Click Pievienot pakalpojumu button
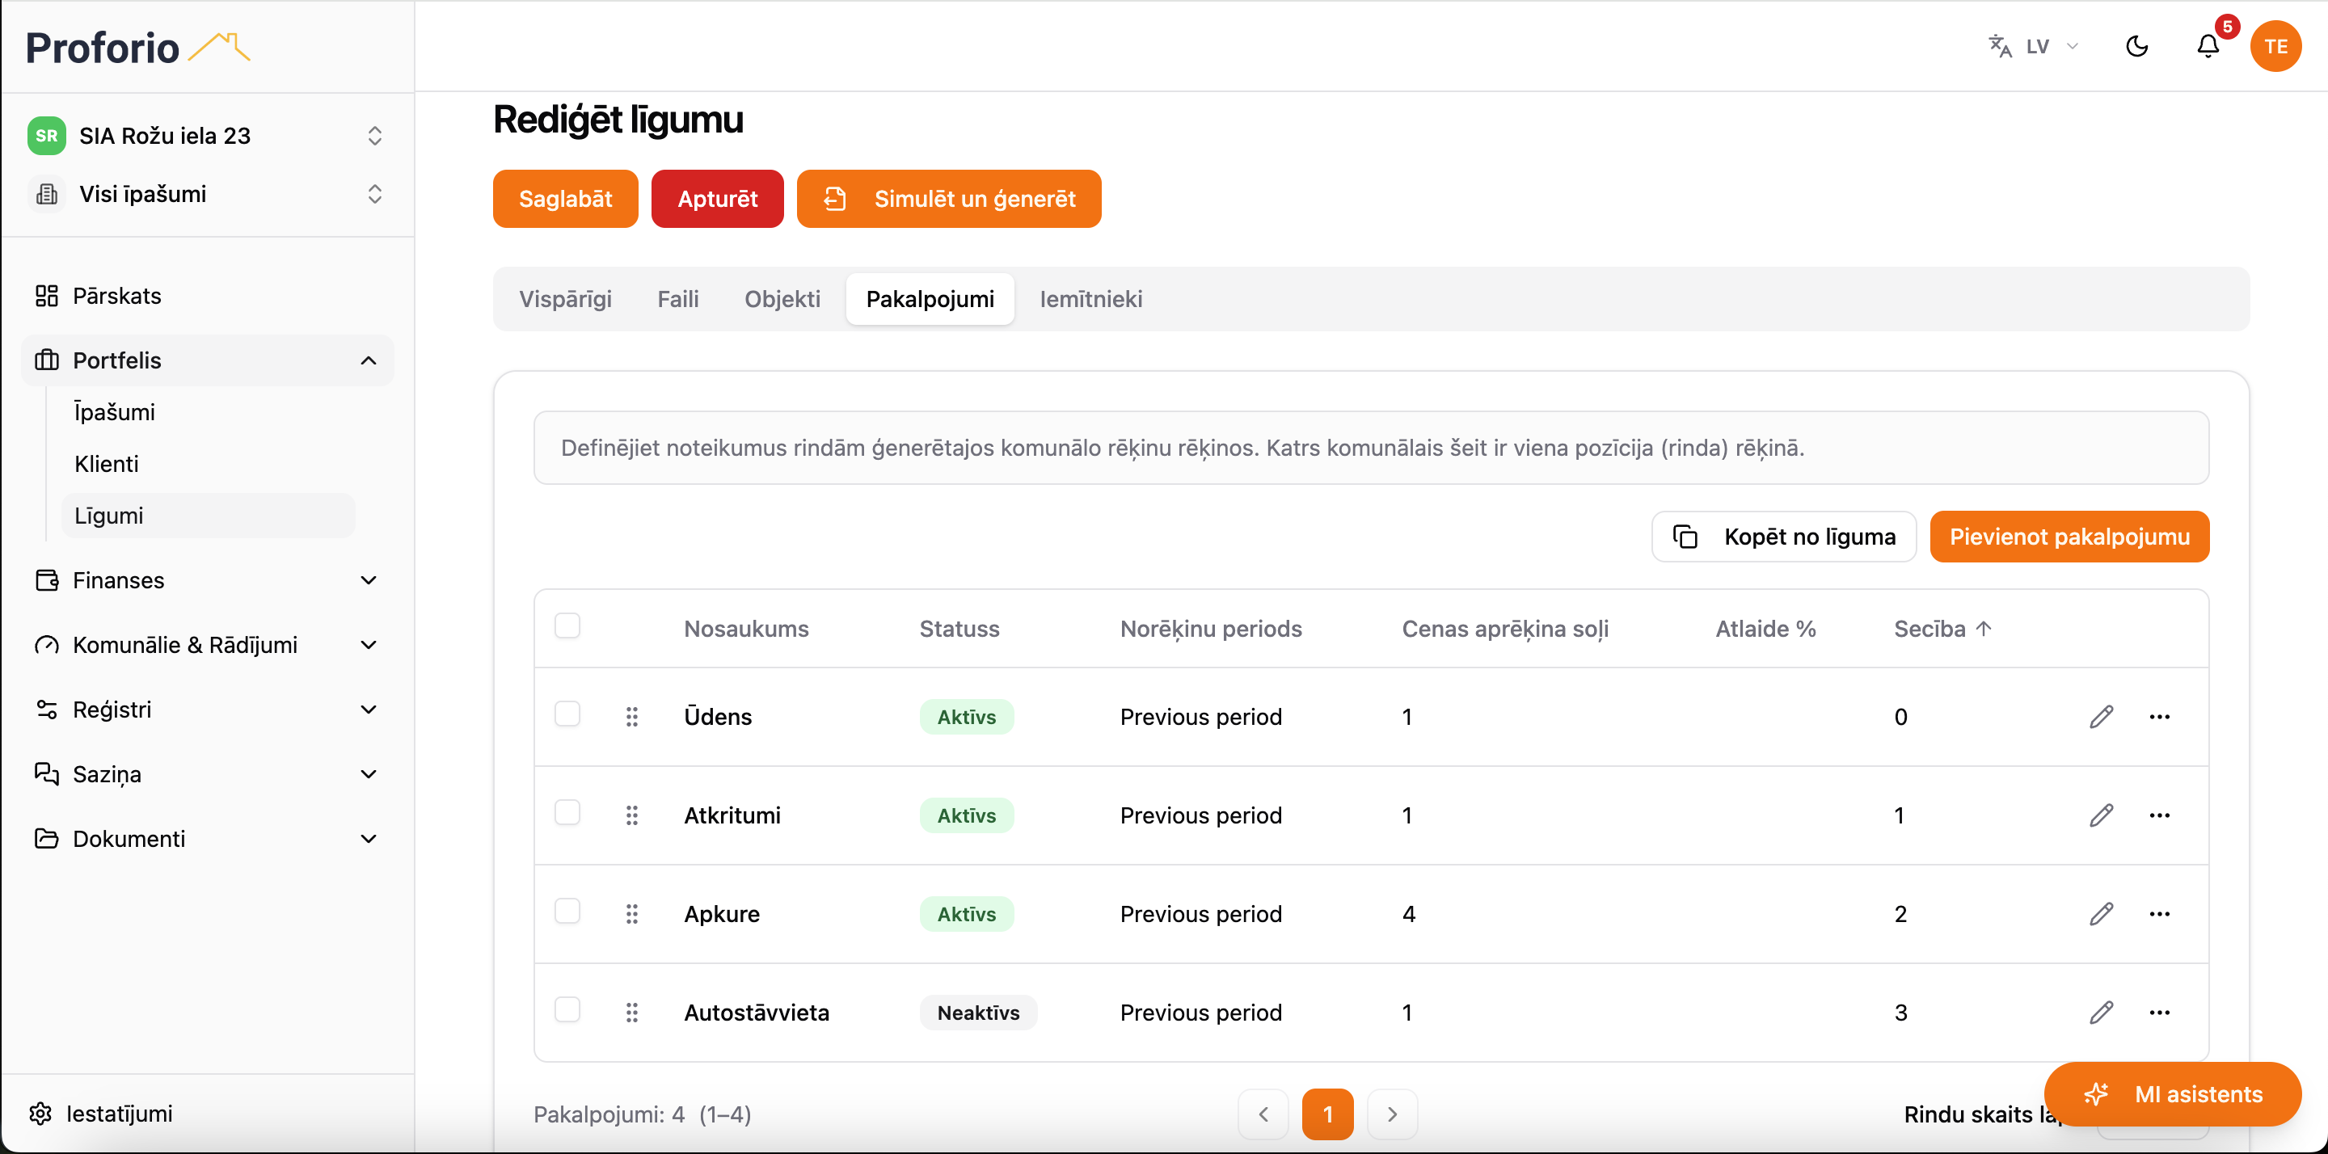Image resolution: width=2328 pixels, height=1154 pixels. tap(2069, 537)
